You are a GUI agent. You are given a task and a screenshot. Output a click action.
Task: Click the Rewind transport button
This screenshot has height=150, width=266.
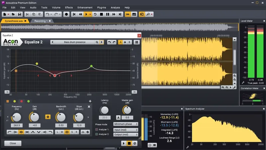(80, 14)
